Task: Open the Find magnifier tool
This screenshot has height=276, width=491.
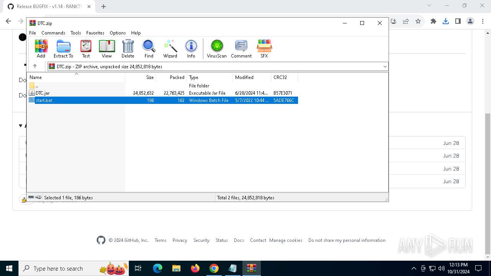Action: [149, 49]
